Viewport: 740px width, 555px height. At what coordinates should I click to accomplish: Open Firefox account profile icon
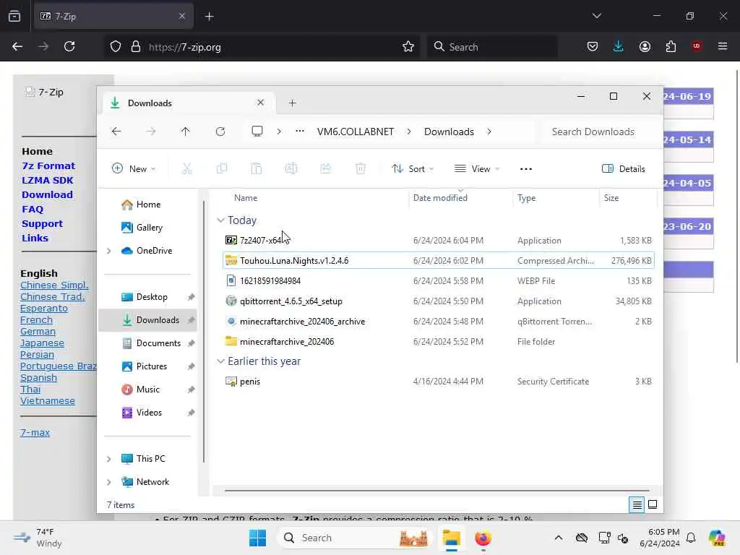click(645, 46)
